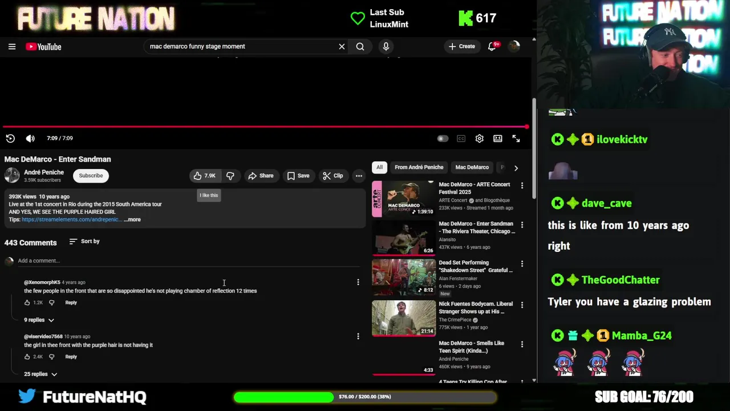Open menu for Shakedown Street video
Viewport: 730px width, 411px height.
522,264
